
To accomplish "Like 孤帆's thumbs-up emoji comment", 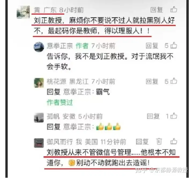I will [174, 116].
